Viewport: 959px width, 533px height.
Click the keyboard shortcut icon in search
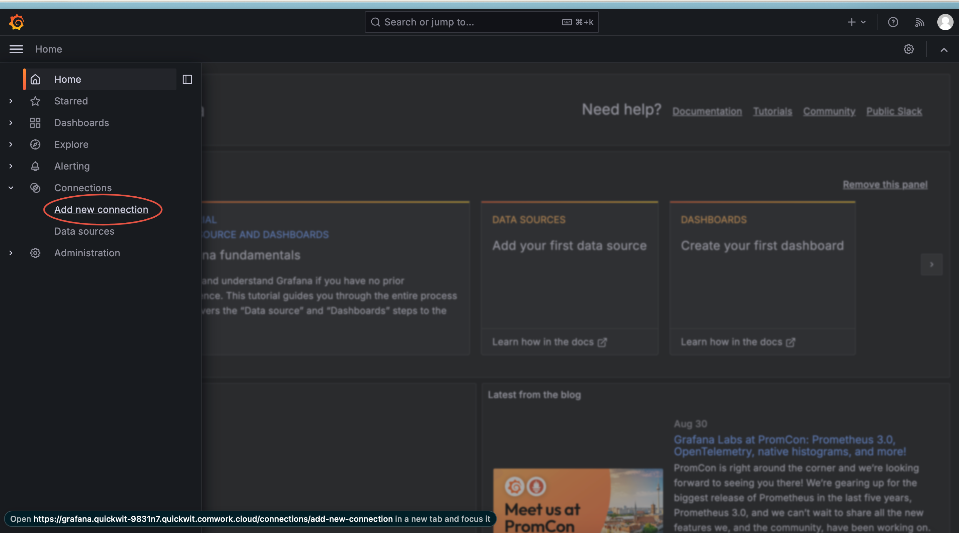coord(567,22)
